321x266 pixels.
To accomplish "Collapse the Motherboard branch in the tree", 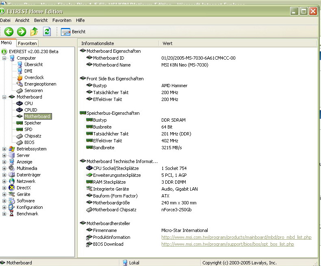I will (x=4, y=97).
